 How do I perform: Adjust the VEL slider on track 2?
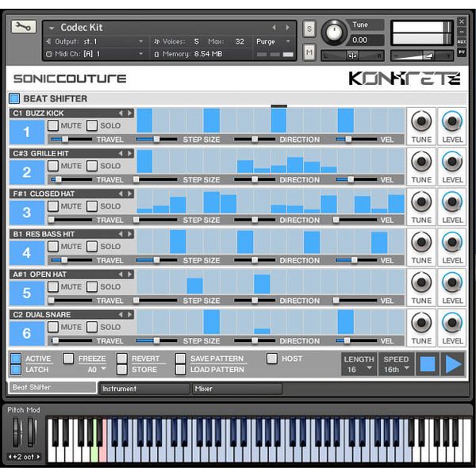tap(356, 180)
